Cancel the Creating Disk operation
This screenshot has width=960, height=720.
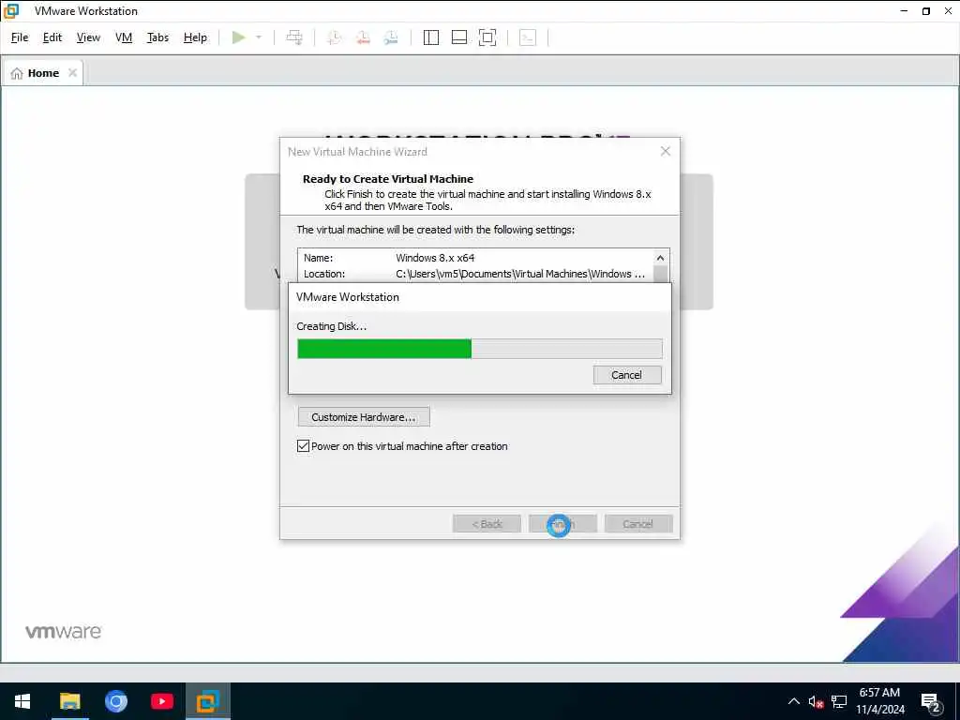point(627,375)
